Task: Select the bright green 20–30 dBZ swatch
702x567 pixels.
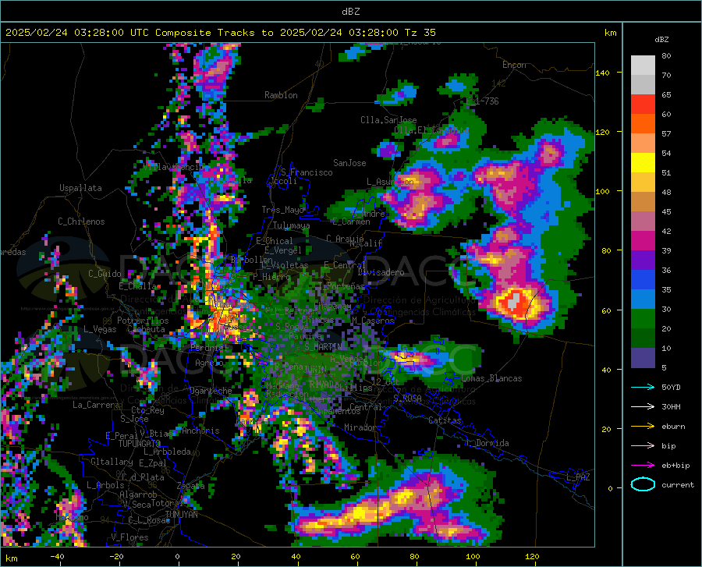Action: click(643, 319)
